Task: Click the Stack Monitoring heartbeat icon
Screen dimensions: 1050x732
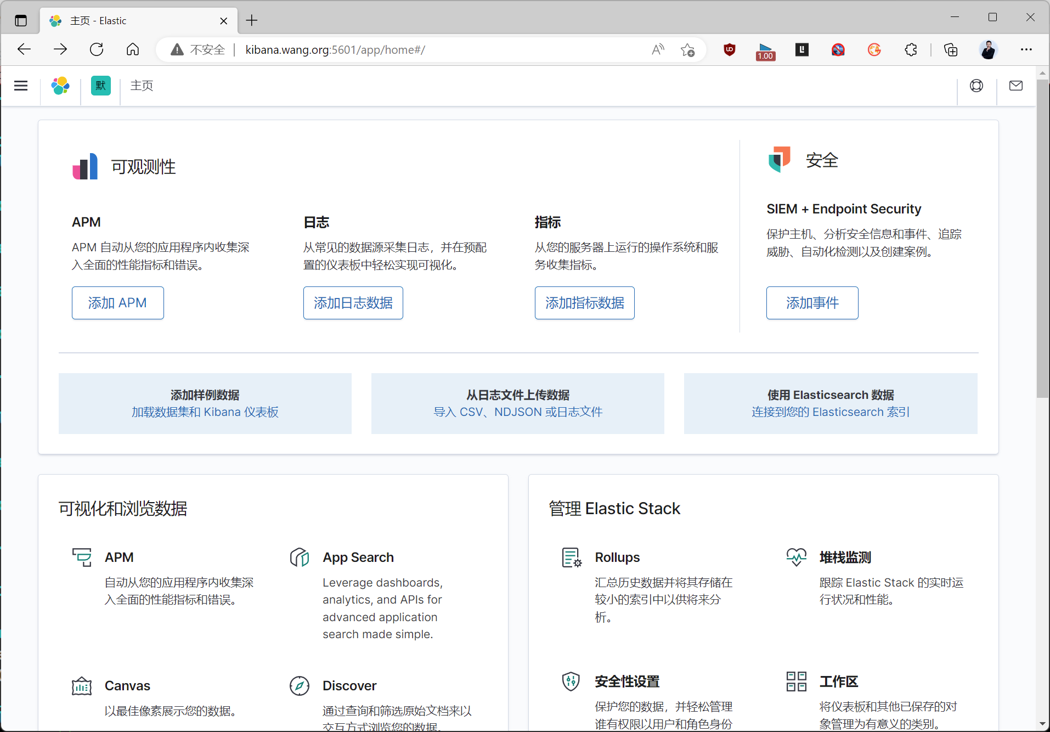Action: (x=797, y=558)
